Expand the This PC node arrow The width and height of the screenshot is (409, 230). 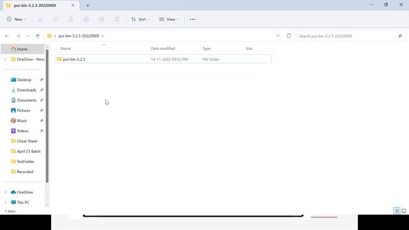(x=6, y=203)
